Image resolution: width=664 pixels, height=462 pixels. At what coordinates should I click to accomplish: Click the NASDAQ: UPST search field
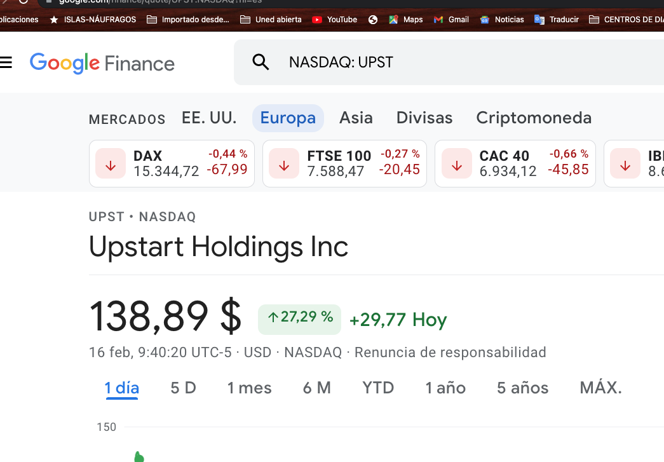(449, 62)
